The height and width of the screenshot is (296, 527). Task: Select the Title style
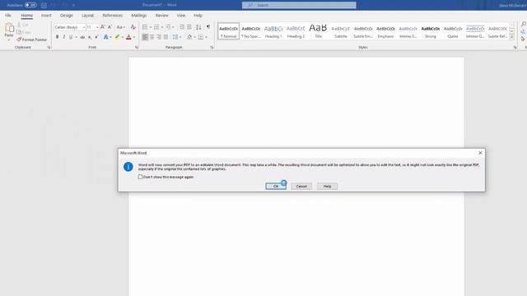pyautogui.click(x=319, y=31)
